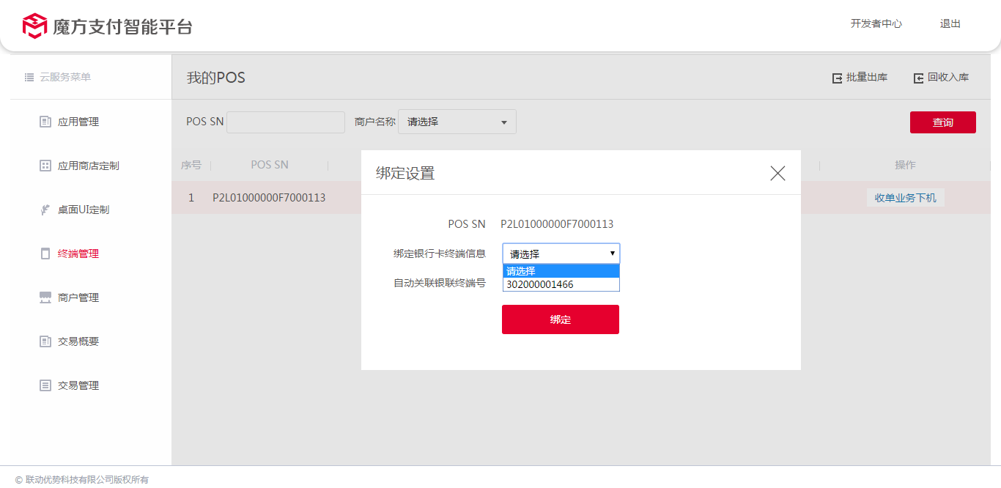Click the 批量出库 export icon
1001x488 pixels.
pos(837,78)
